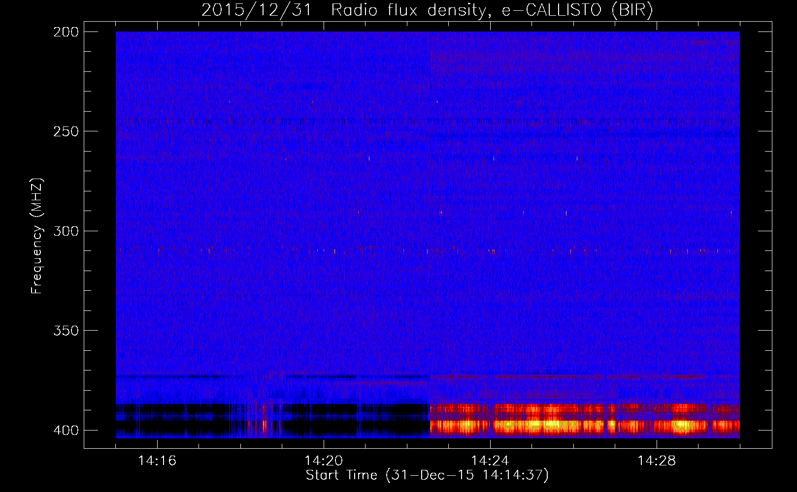Click the frequency tick label "400"
Image resolution: width=797 pixels, height=492 pixels.
(x=66, y=430)
